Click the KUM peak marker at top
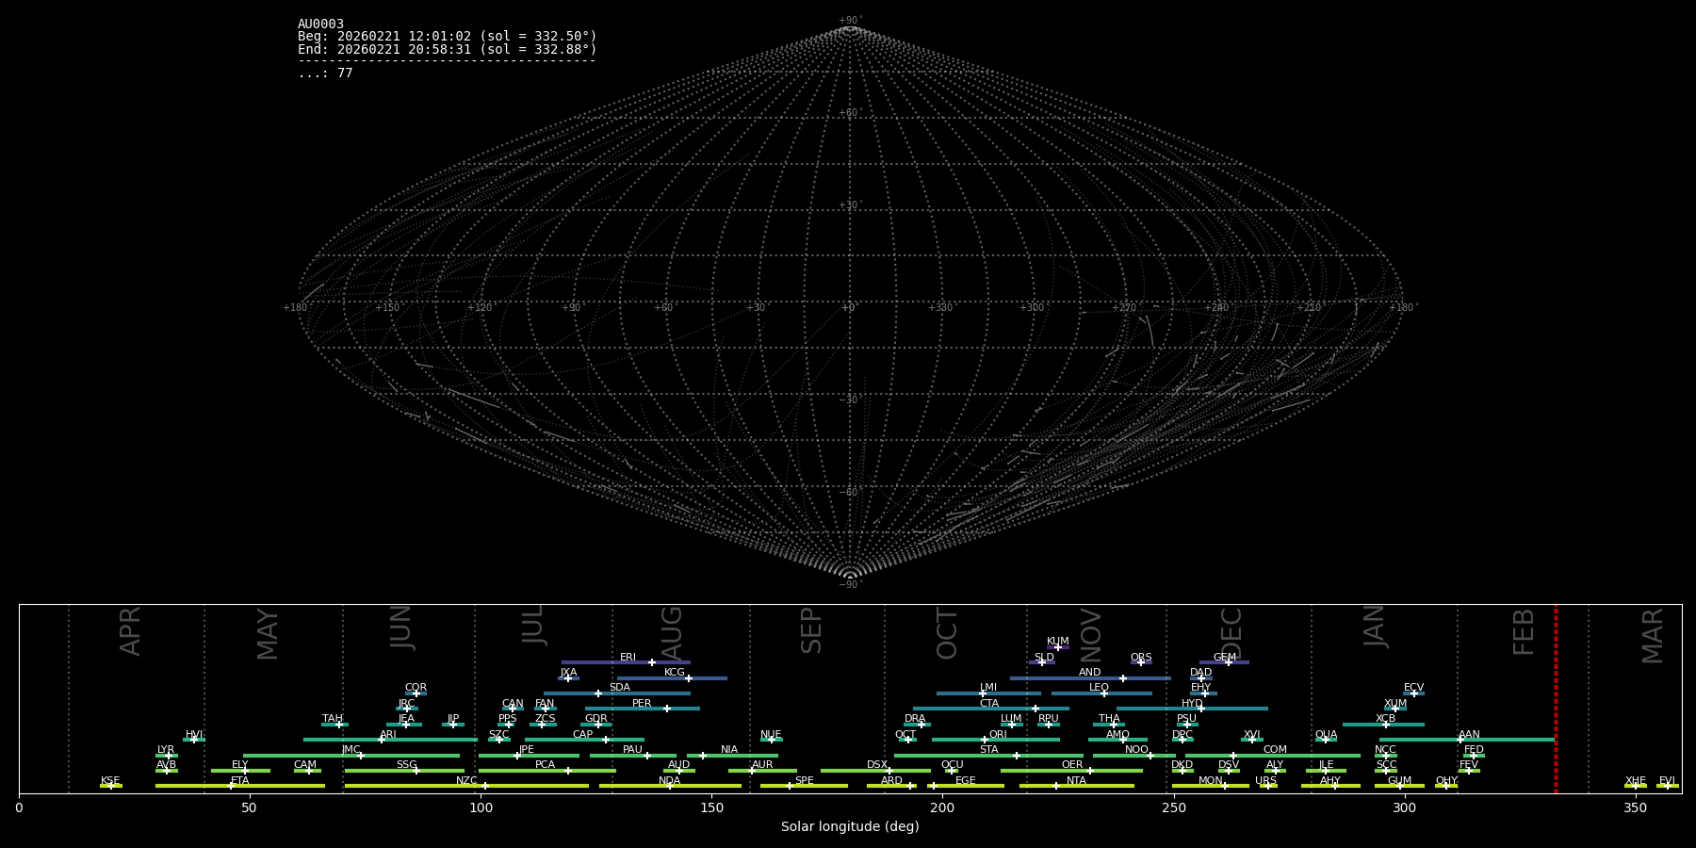This screenshot has width=1696, height=848. [x=1057, y=647]
